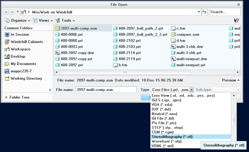Click the type list scrollbar thumb
The width and height of the screenshot is (249, 152).
tap(234, 120)
